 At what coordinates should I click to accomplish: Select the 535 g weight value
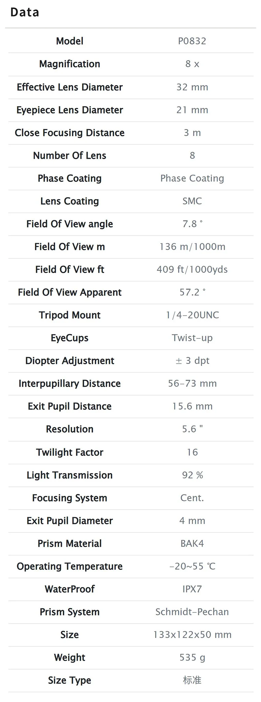pos(192,658)
